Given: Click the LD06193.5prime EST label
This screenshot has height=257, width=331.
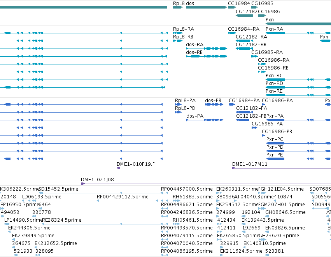Looking at the screenshot, I should point(42,197).
